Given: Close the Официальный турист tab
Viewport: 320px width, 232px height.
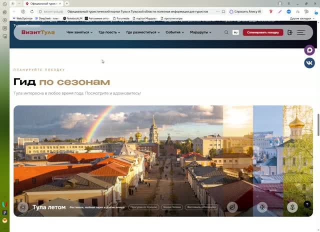Looking at the screenshot, I should (60, 3).
